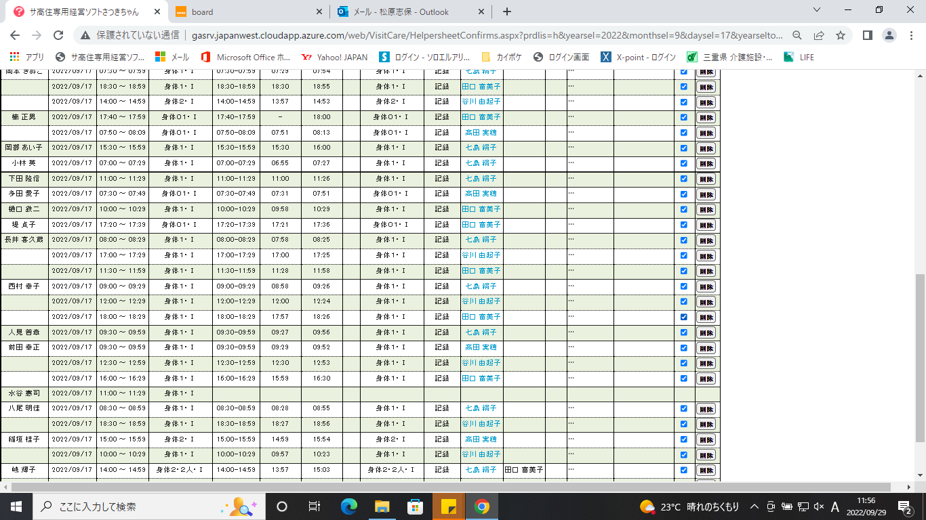Viewport: 926px width, 520px height.
Task: Click 削除 button in 小林 英 row
Action: 706,163
